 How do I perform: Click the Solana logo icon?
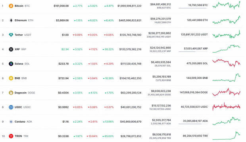click(11, 64)
